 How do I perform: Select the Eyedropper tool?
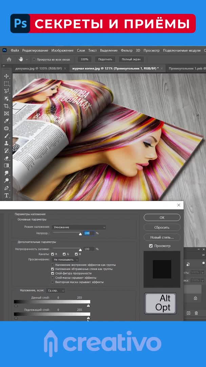(6, 121)
